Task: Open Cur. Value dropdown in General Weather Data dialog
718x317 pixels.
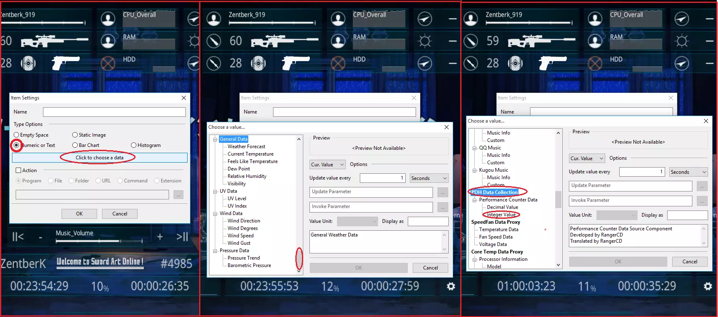Action: 328,165
